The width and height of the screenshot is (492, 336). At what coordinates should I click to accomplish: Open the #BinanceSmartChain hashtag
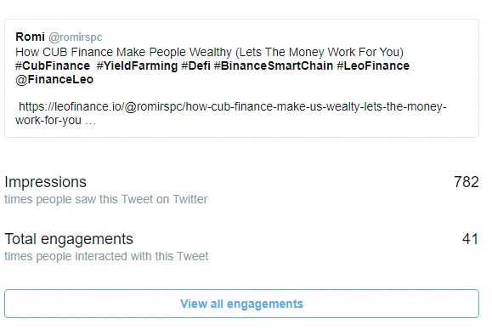[x=274, y=66]
